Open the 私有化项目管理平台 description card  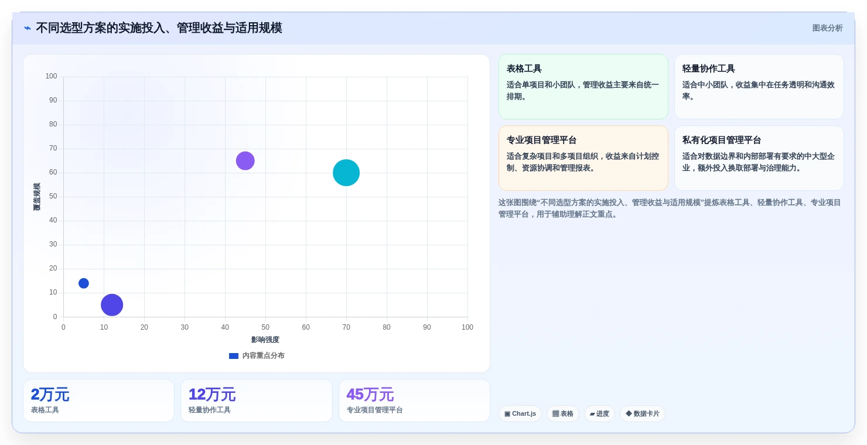[x=759, y=158]
